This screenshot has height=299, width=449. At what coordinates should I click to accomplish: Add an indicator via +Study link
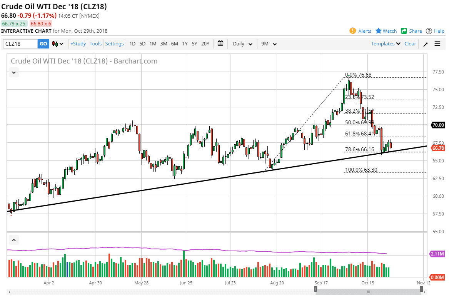point(78,44)
